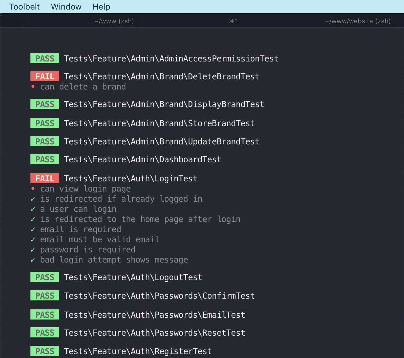404x358 pixels.
Task: Click PASS badge for UpdateBrandTest
Action: tap(45, 141)
